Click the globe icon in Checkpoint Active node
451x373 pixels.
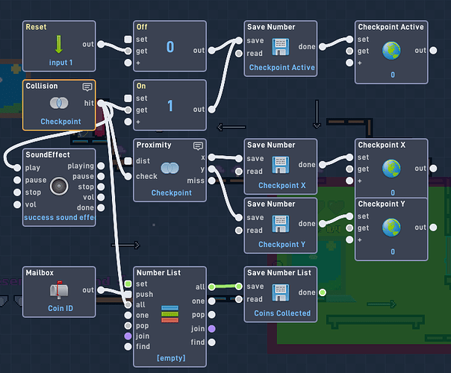coord(391,51)
